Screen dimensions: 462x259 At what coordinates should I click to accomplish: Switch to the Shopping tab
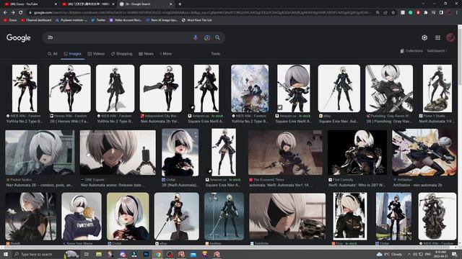click(122, 54)
